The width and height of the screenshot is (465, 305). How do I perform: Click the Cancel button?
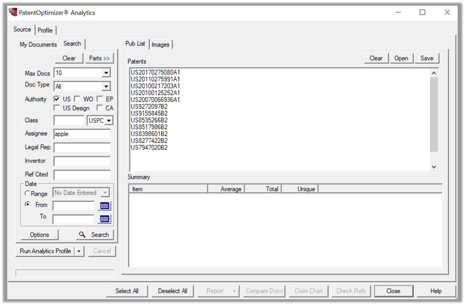(x=102, y=251)
